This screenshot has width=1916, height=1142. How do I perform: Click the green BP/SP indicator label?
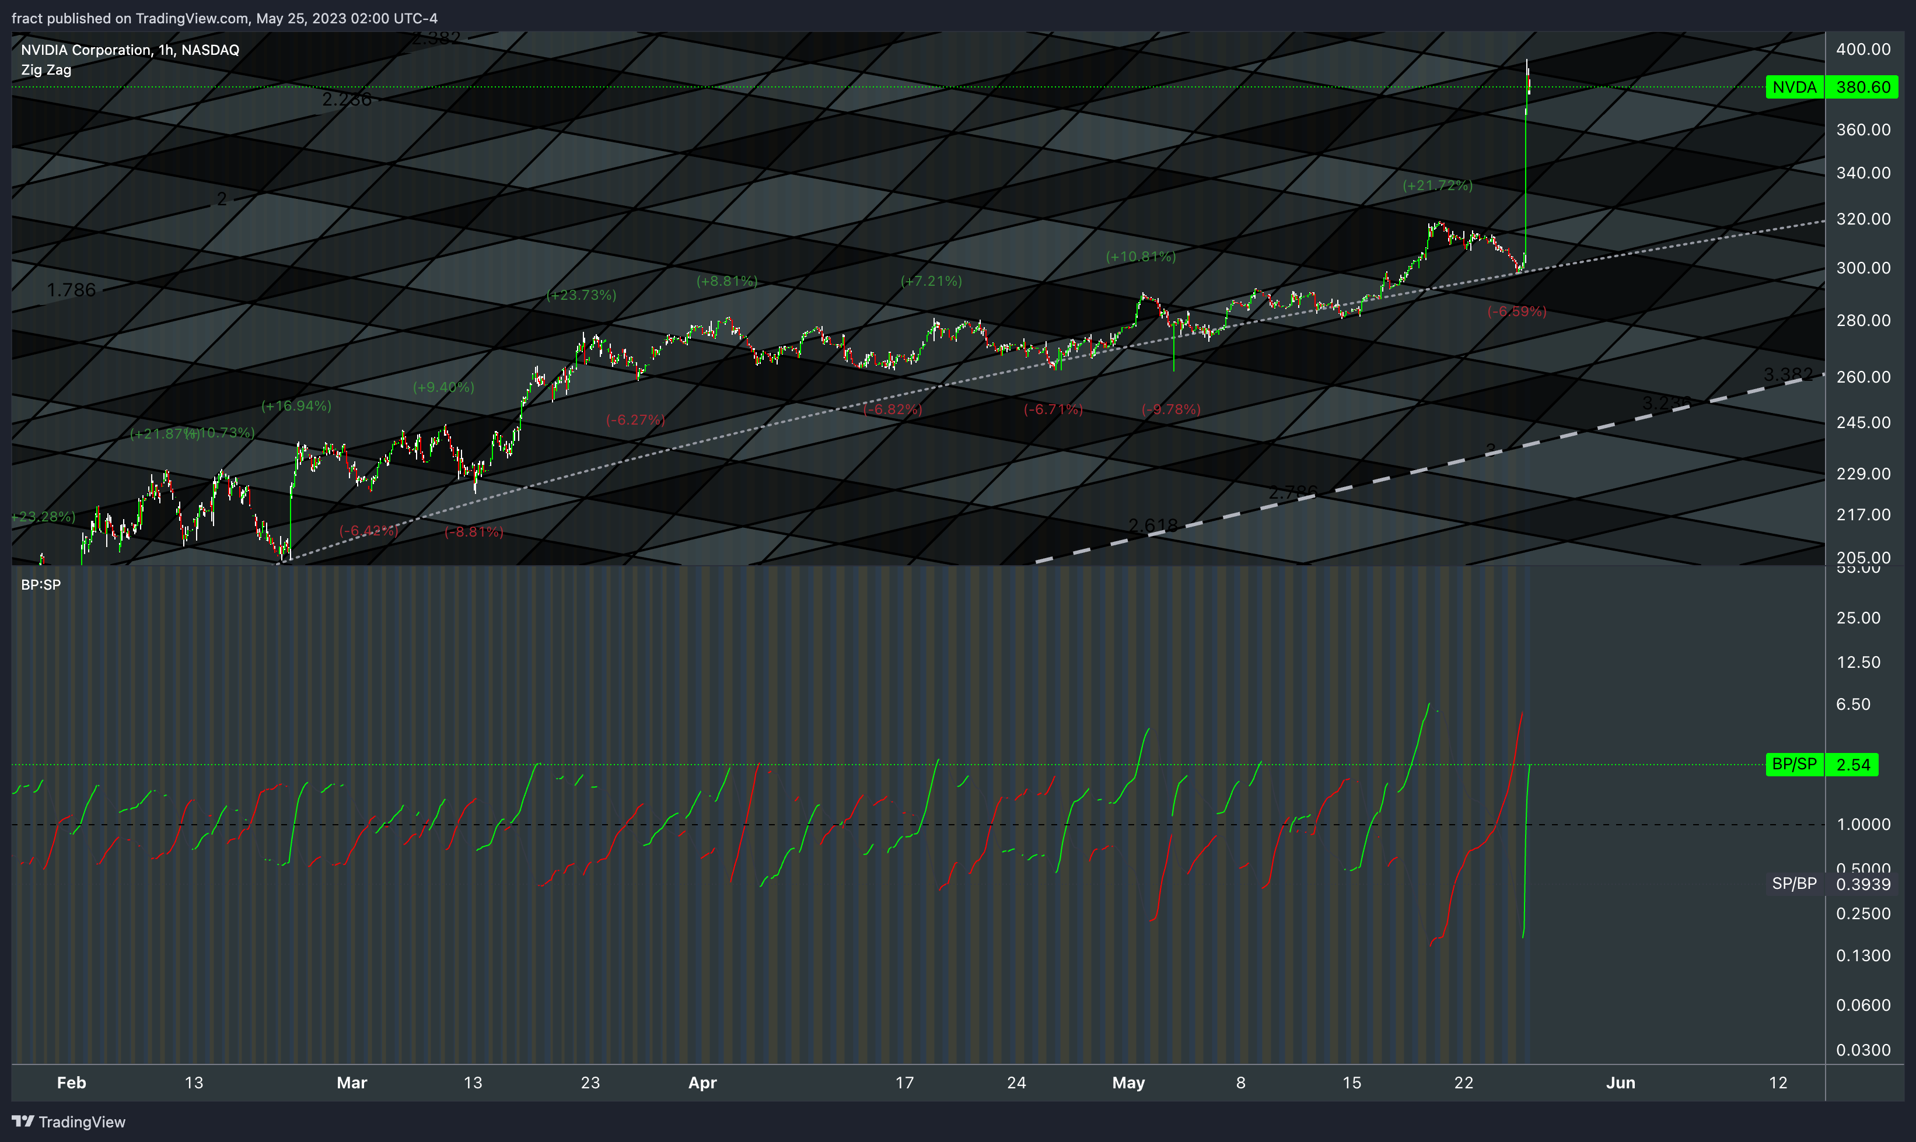[1795, 764]
